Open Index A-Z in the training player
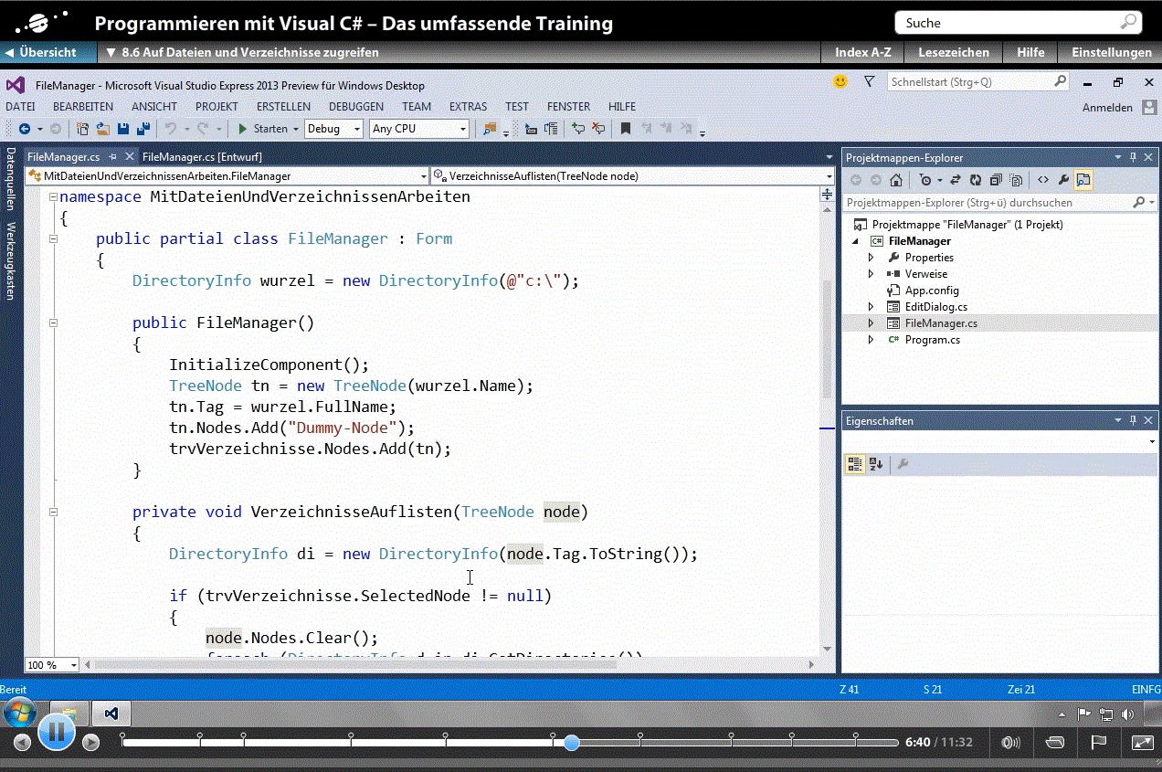This screenshot has height=772, width=1162. click(x=862, y=53)
